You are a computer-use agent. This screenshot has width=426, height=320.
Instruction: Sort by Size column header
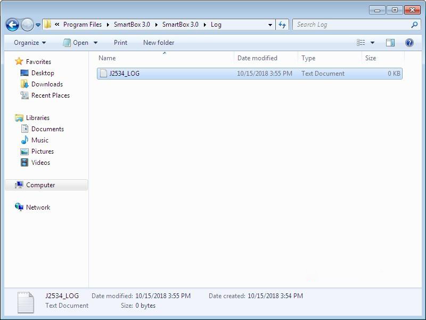371,58
